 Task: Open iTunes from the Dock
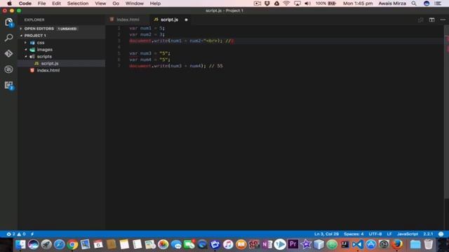coord(228,244)
